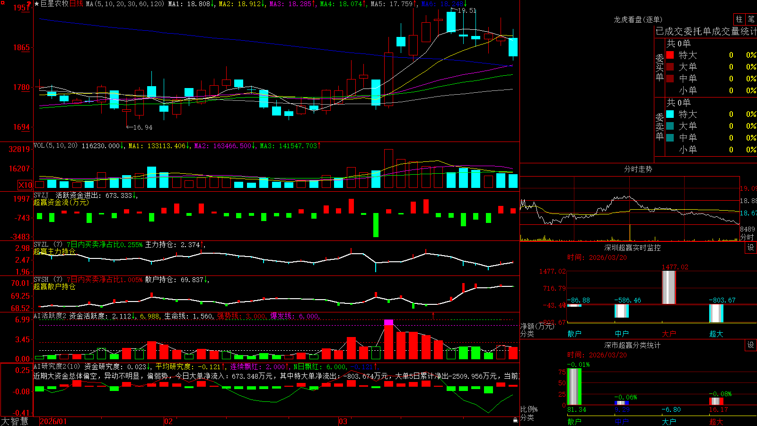Click the 委卖单 section label
The height and width of the screenshot is (426, 757).
point(660,127)
